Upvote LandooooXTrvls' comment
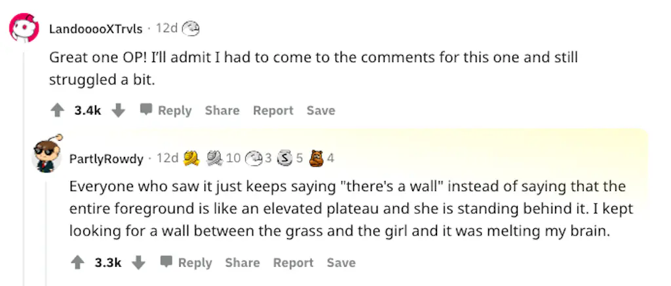Image resolution: width=671 pixels, height=286 pixels. [x=57, y=111]
